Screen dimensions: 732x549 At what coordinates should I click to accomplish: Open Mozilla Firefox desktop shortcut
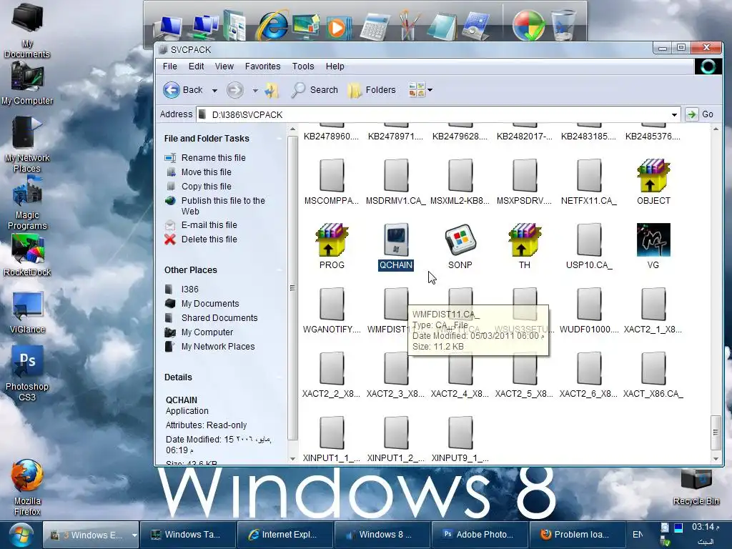click(27, 488)
